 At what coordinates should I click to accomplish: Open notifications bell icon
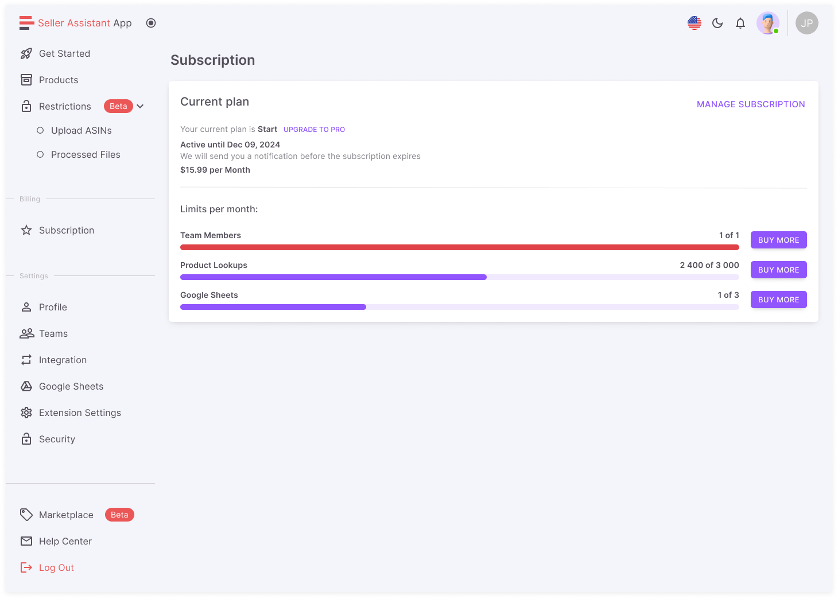[x=740, y=23]
